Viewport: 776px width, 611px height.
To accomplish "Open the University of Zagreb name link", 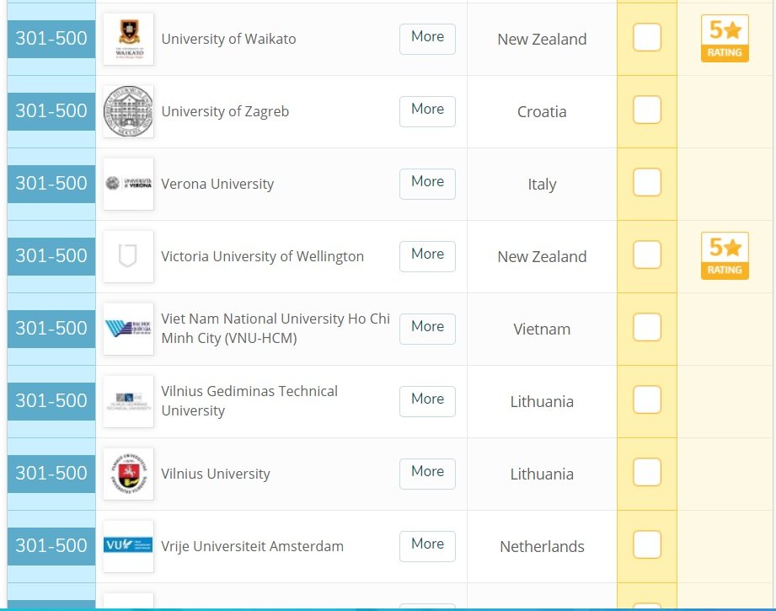I will click(225, 111).
